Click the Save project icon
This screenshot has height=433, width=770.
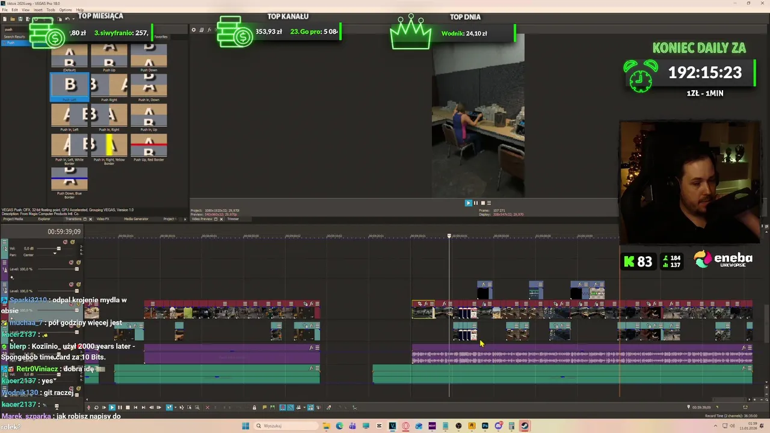[20, 19]
